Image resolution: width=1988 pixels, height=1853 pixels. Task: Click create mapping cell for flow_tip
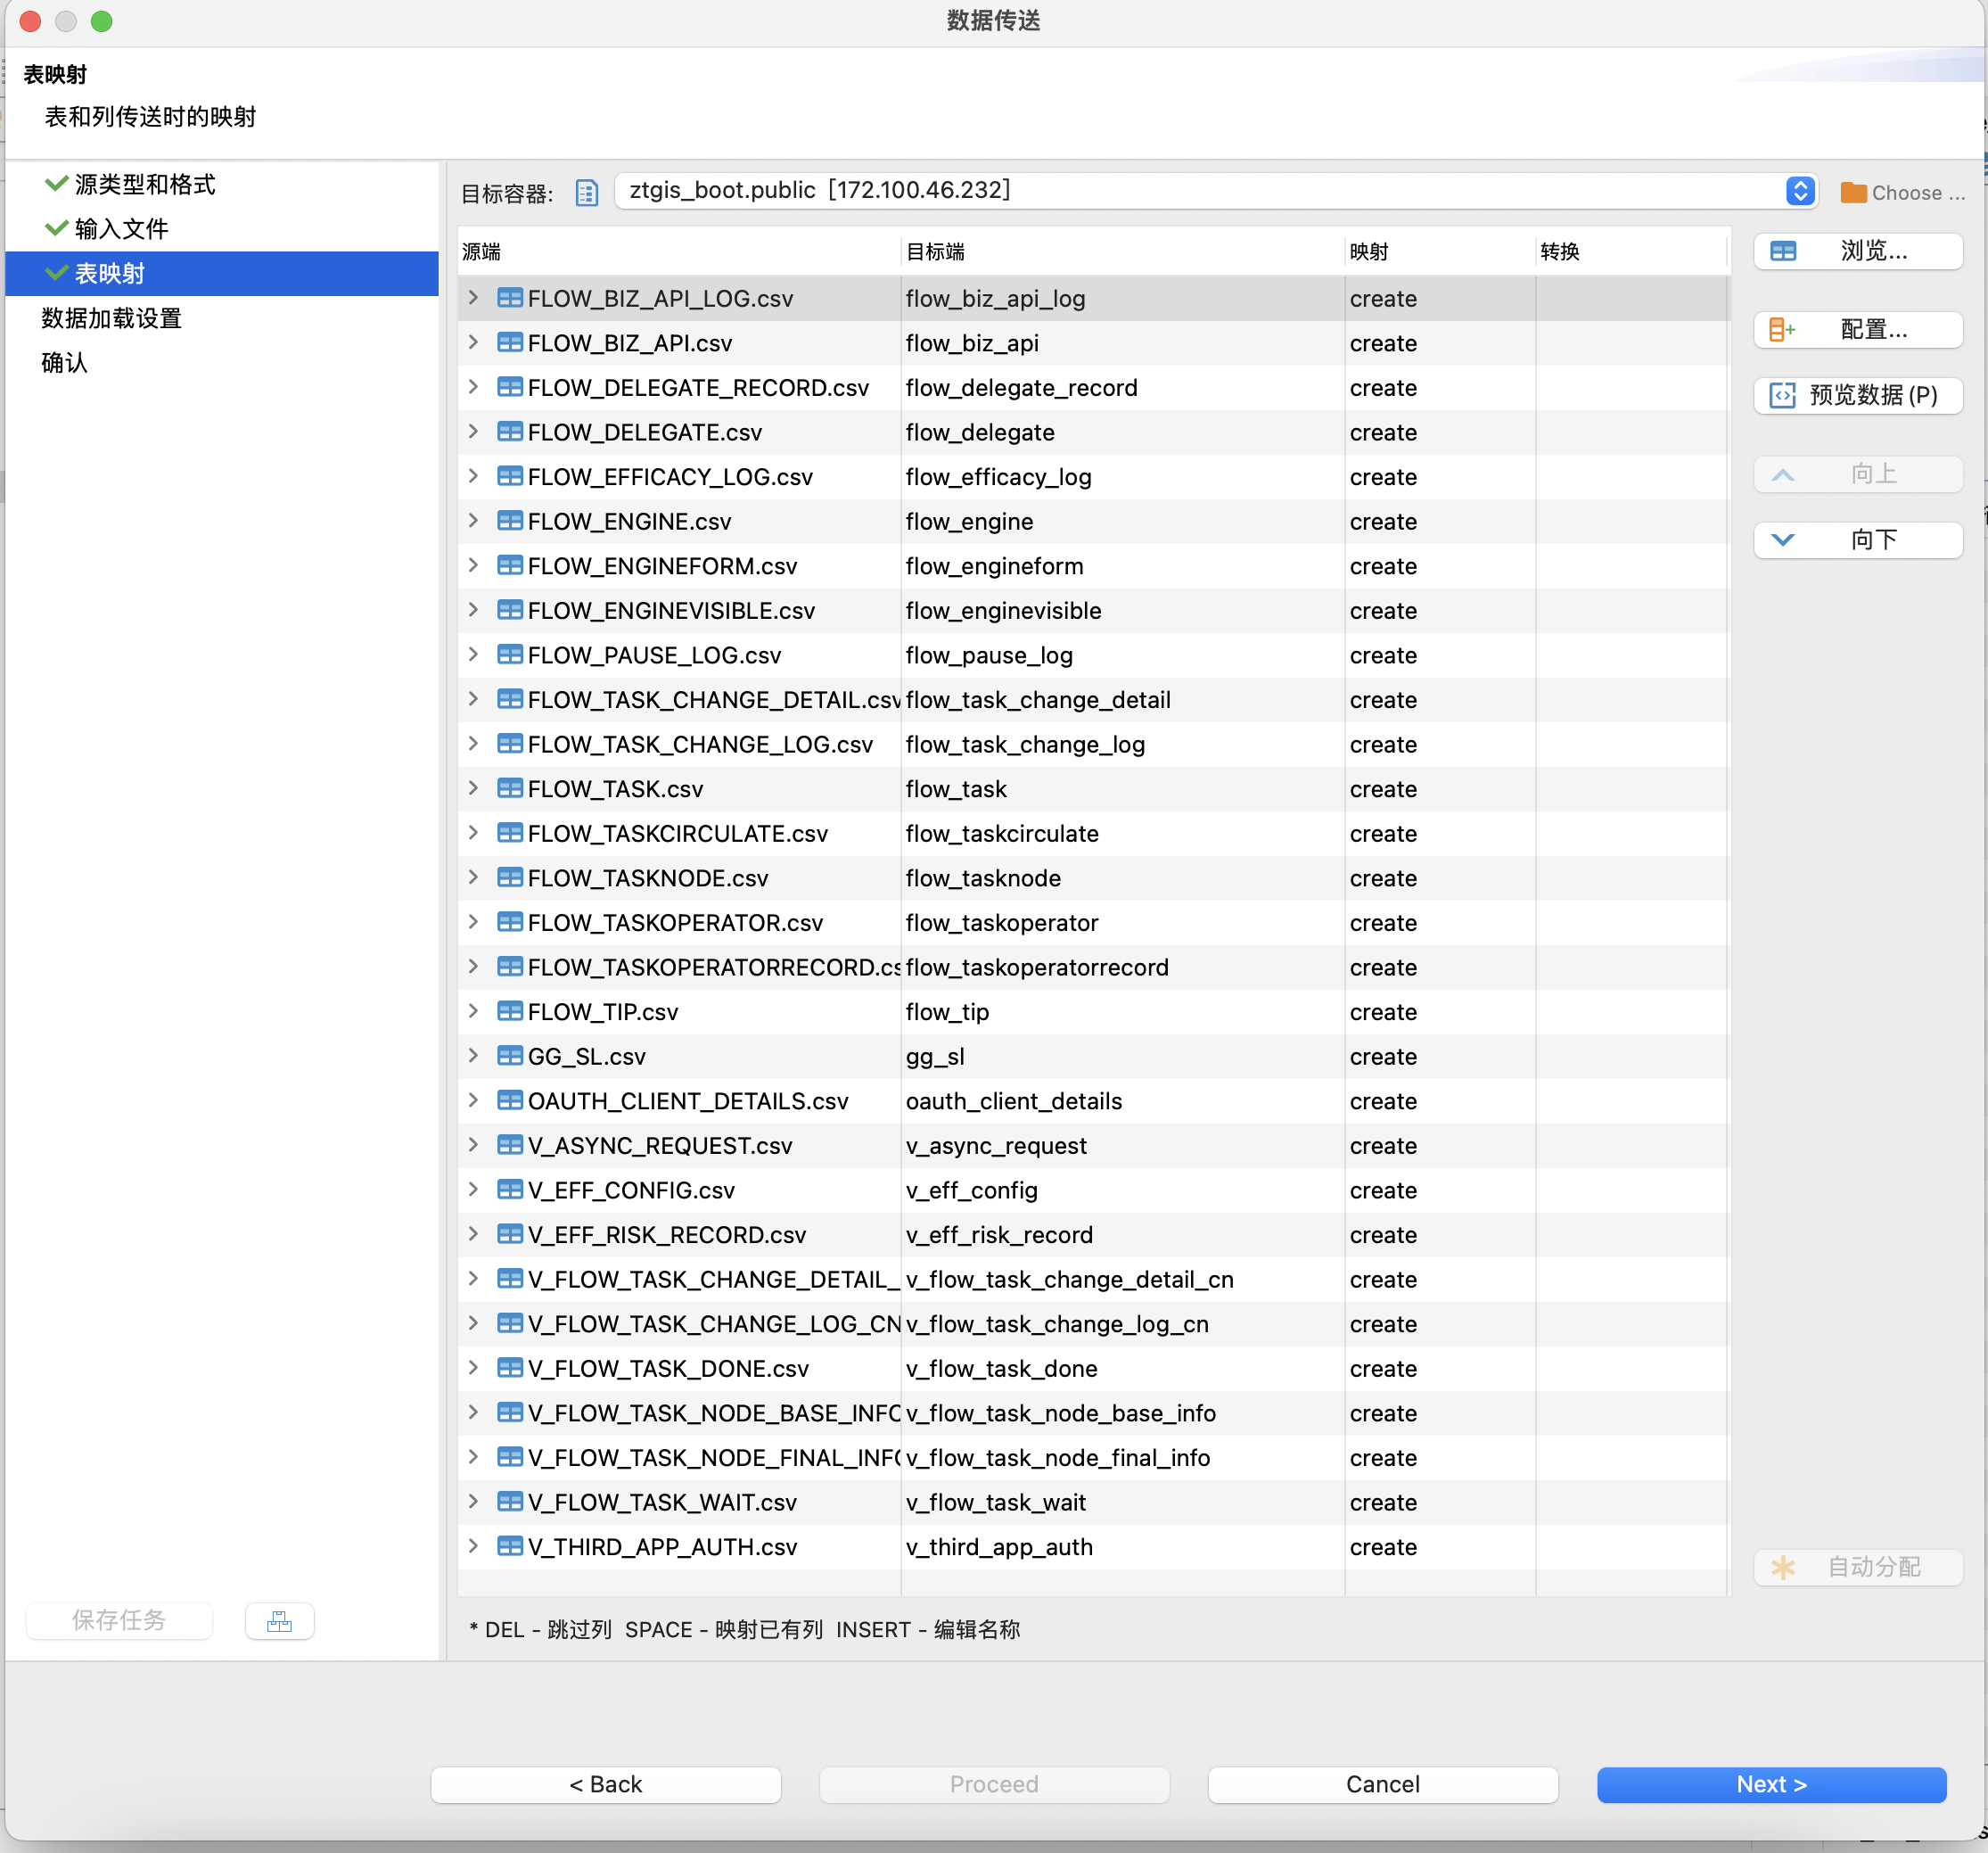(x=1383, y=1011)
